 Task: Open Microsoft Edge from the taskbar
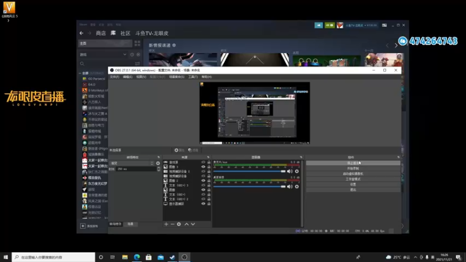[x=137, y=257]
